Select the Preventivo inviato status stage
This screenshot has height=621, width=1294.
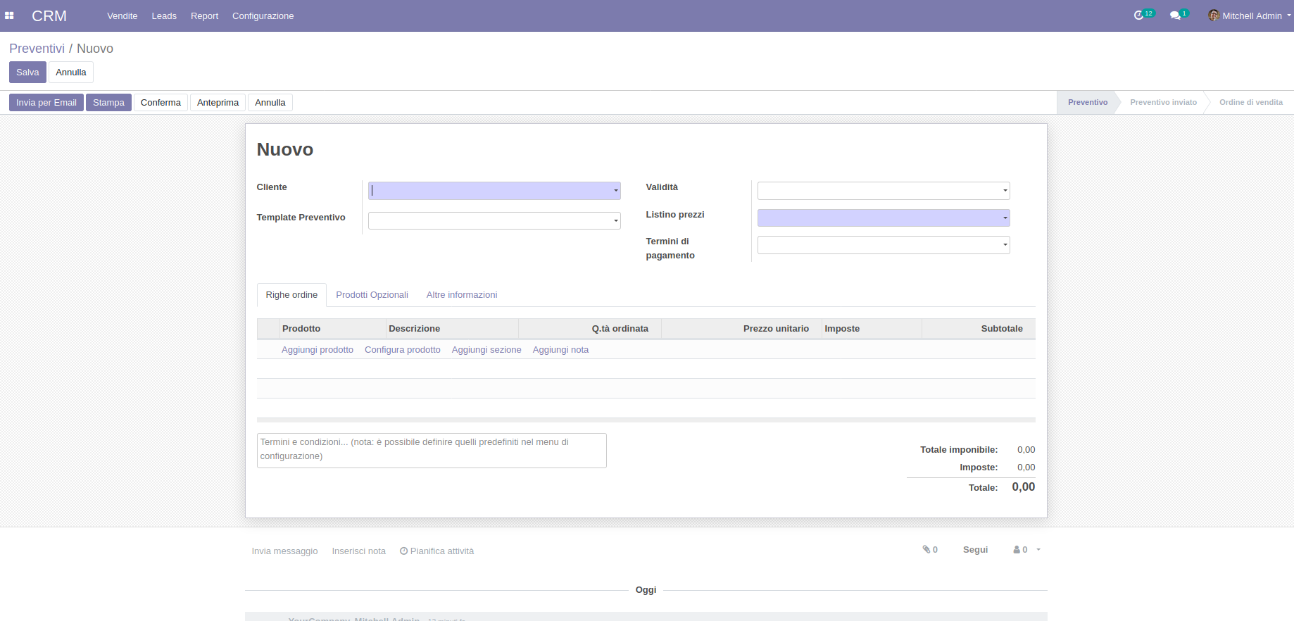tap(1163, 103)
